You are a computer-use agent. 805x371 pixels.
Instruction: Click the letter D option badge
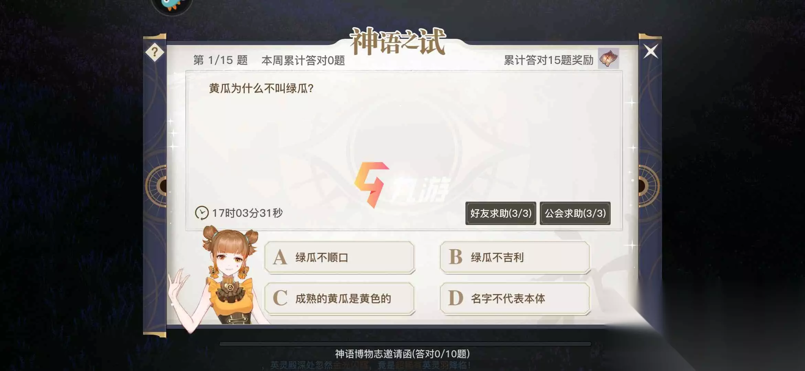(x=456, y=298)
